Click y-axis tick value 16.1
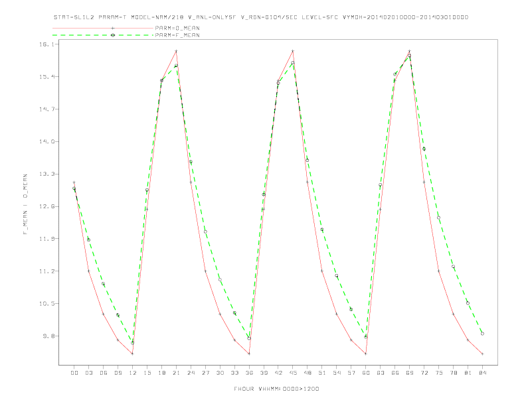526x406 pixels. [46, 44]
